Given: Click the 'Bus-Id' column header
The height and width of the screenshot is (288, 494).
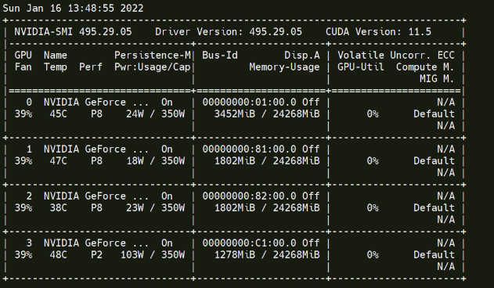Looking at the screenshot, I should click(220, 56).
